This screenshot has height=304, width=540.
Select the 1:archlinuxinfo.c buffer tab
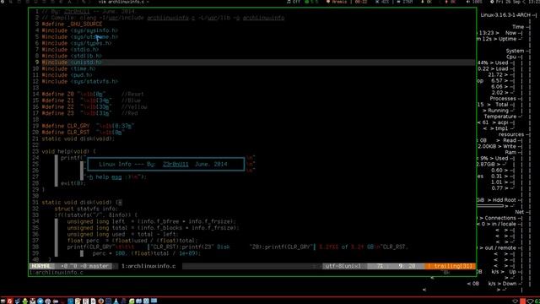148,266
